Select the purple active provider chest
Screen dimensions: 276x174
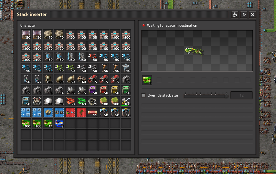(x=93, y=90)
